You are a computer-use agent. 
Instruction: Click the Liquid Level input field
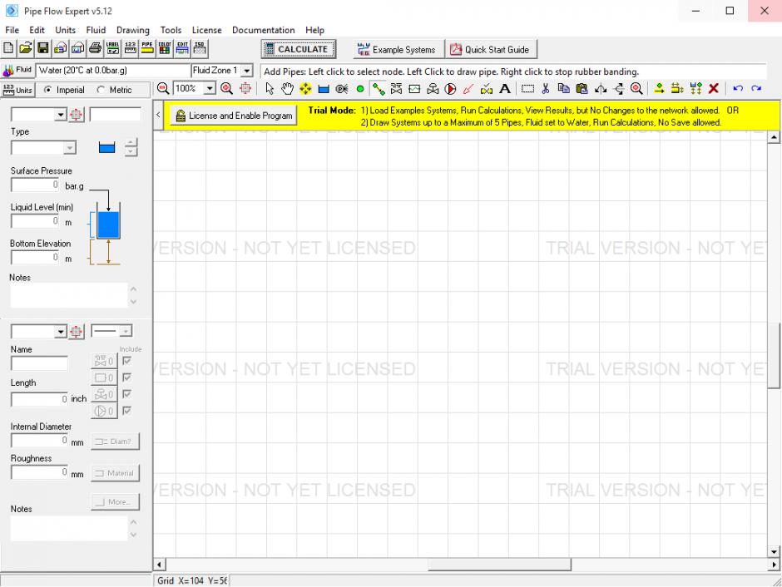tap(36, 220)
